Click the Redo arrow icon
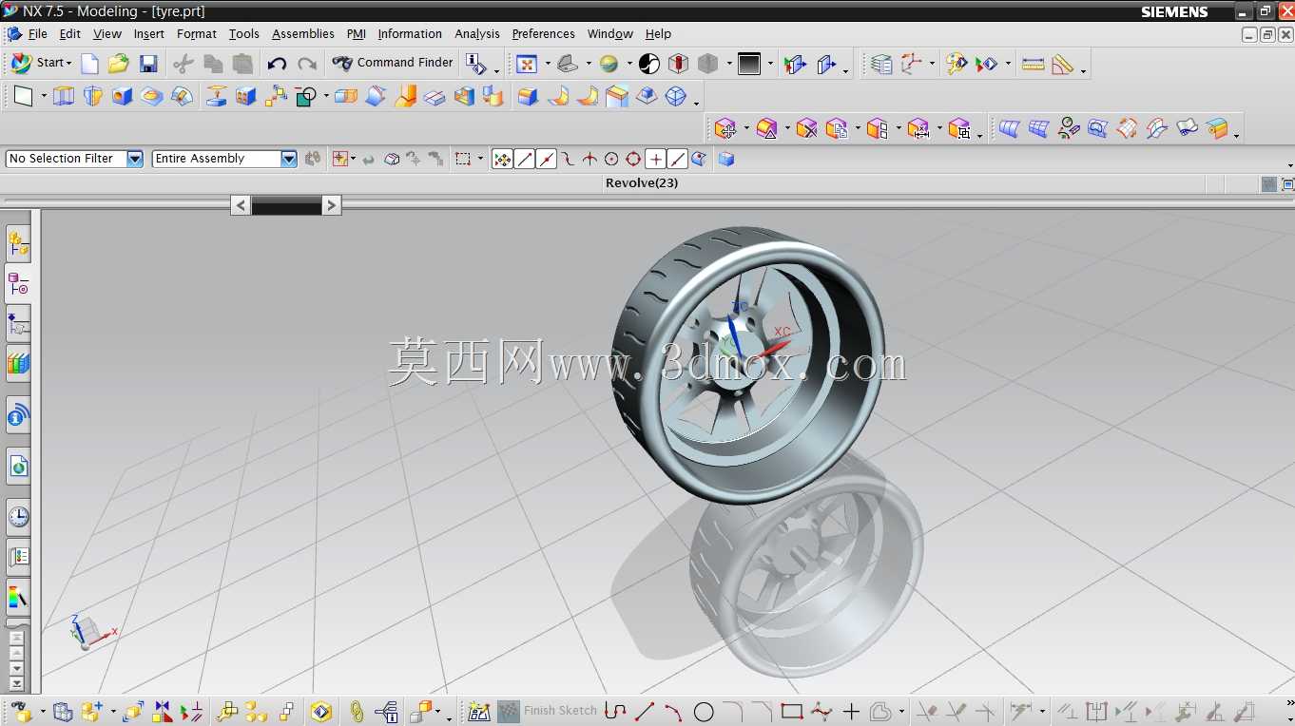Viewport: 1295px width, 726px height. pos(306,64)
